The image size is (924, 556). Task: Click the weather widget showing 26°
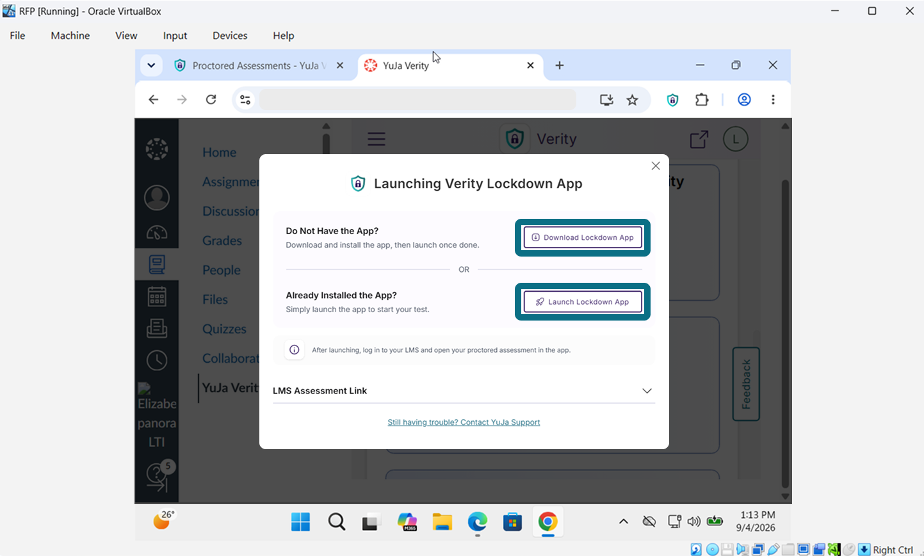tap(164, 520)
